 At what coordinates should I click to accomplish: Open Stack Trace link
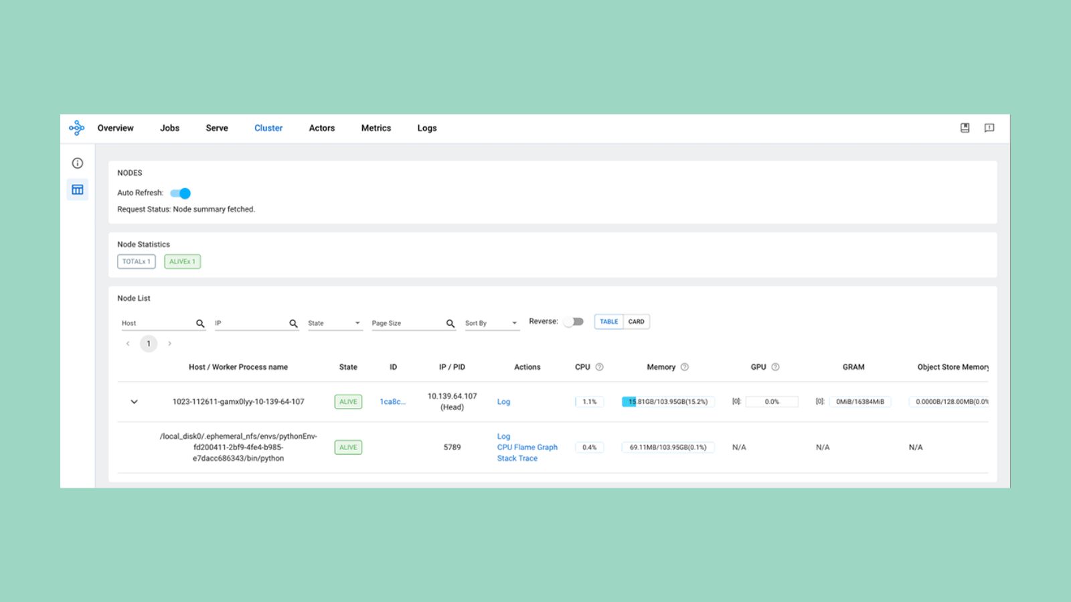517,459
